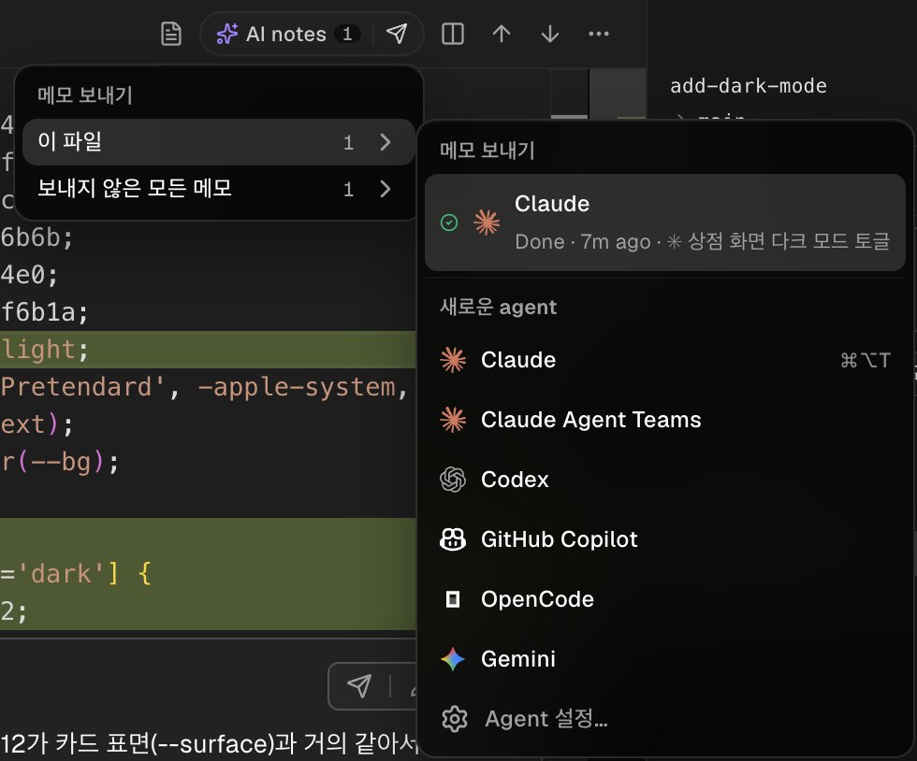Go to next change with down arrow

550,34
